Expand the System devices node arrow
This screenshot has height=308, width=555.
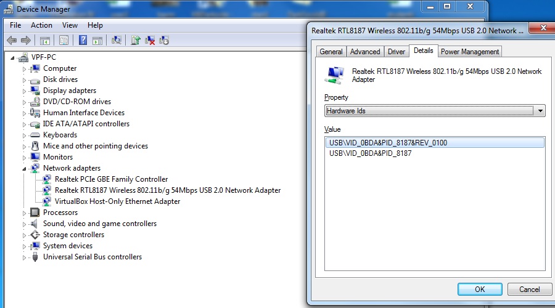pyautogui.click(x=24, y=246)
